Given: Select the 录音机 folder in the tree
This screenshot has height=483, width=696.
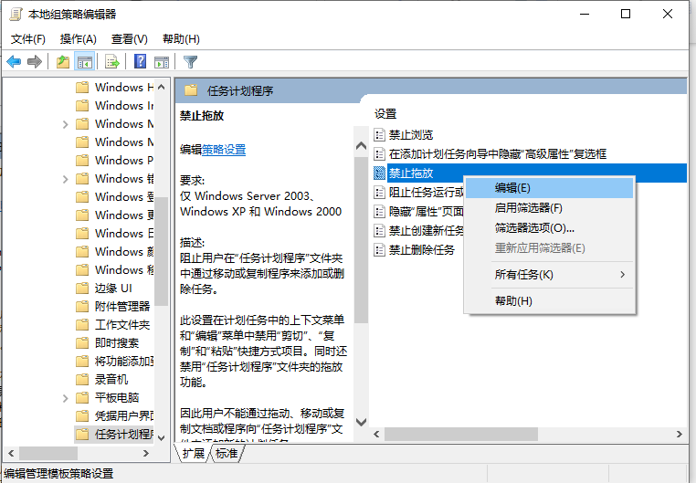Looking at the screenshot, I should tap(111, 379).
